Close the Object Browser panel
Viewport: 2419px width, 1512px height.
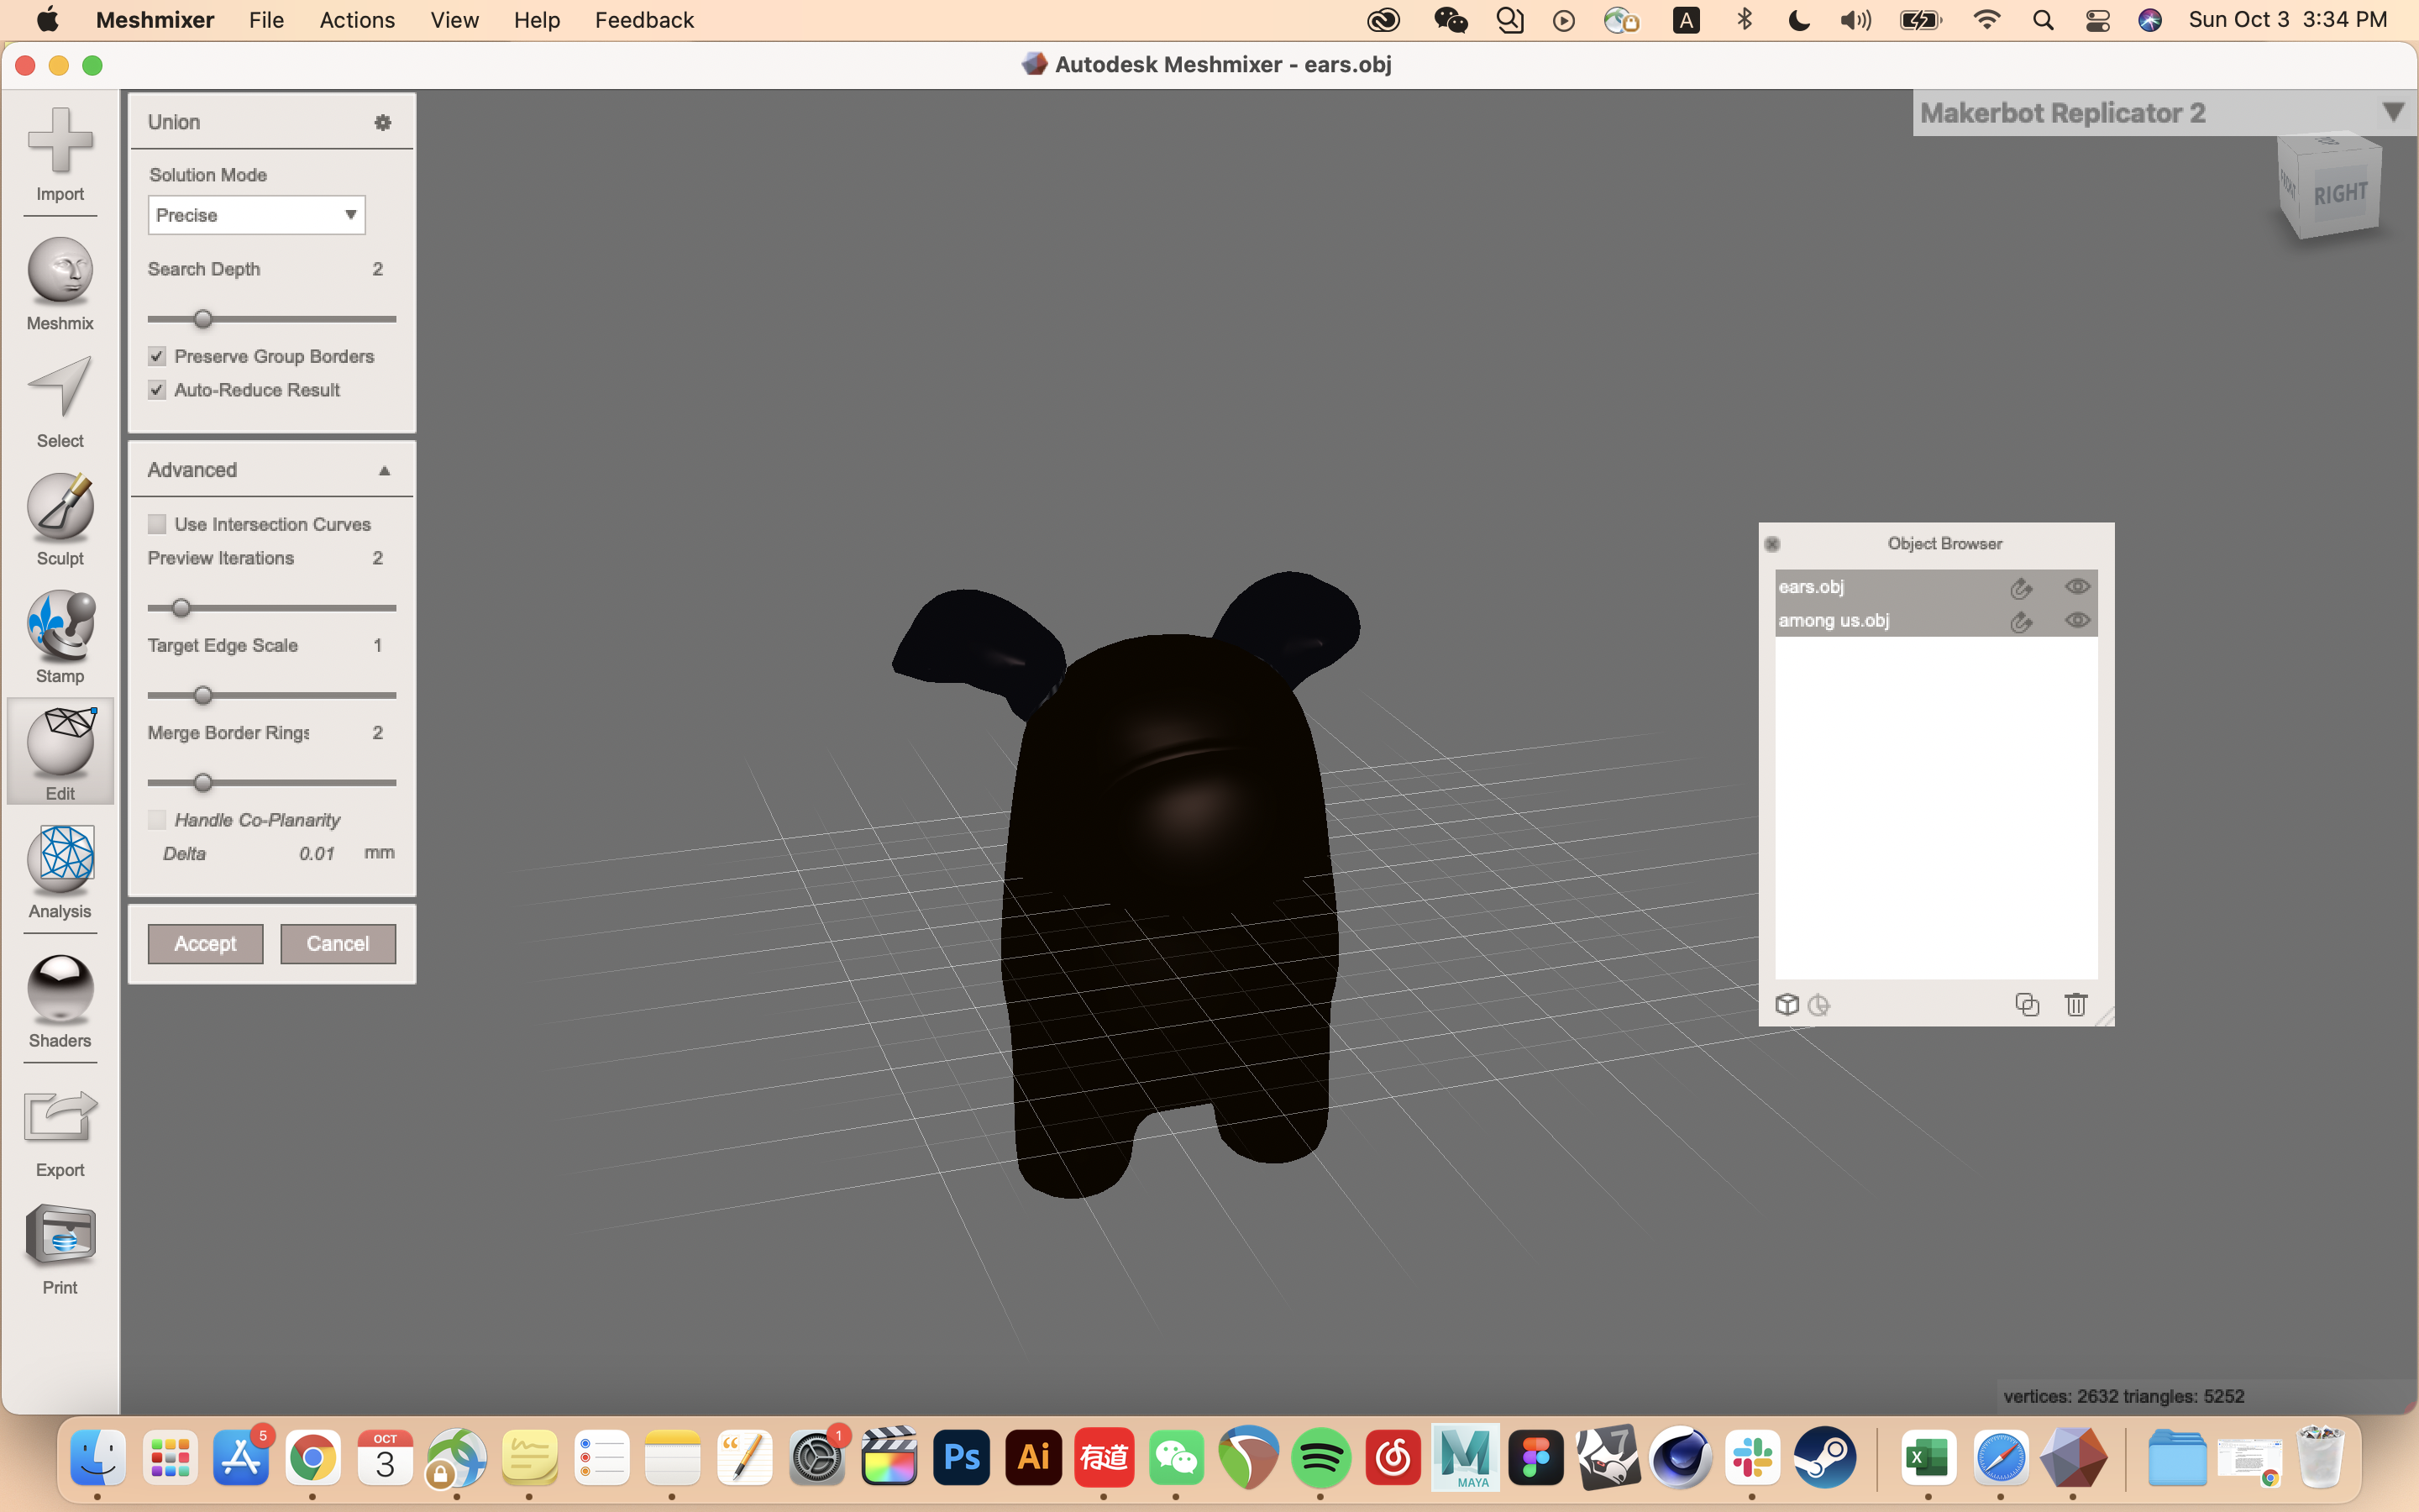(1772, 544)
